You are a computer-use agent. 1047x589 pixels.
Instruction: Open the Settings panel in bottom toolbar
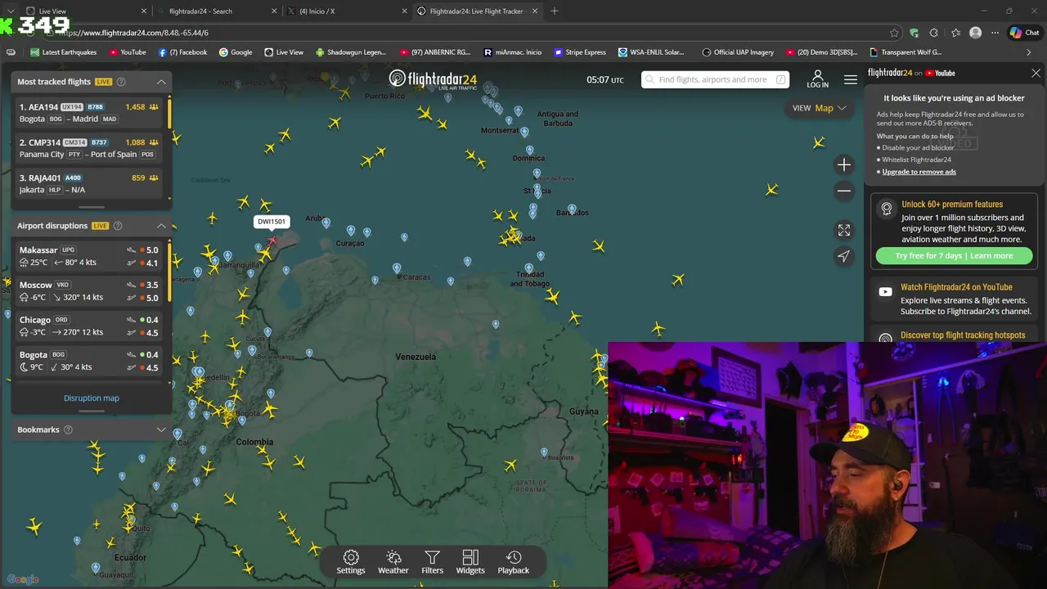350,562
